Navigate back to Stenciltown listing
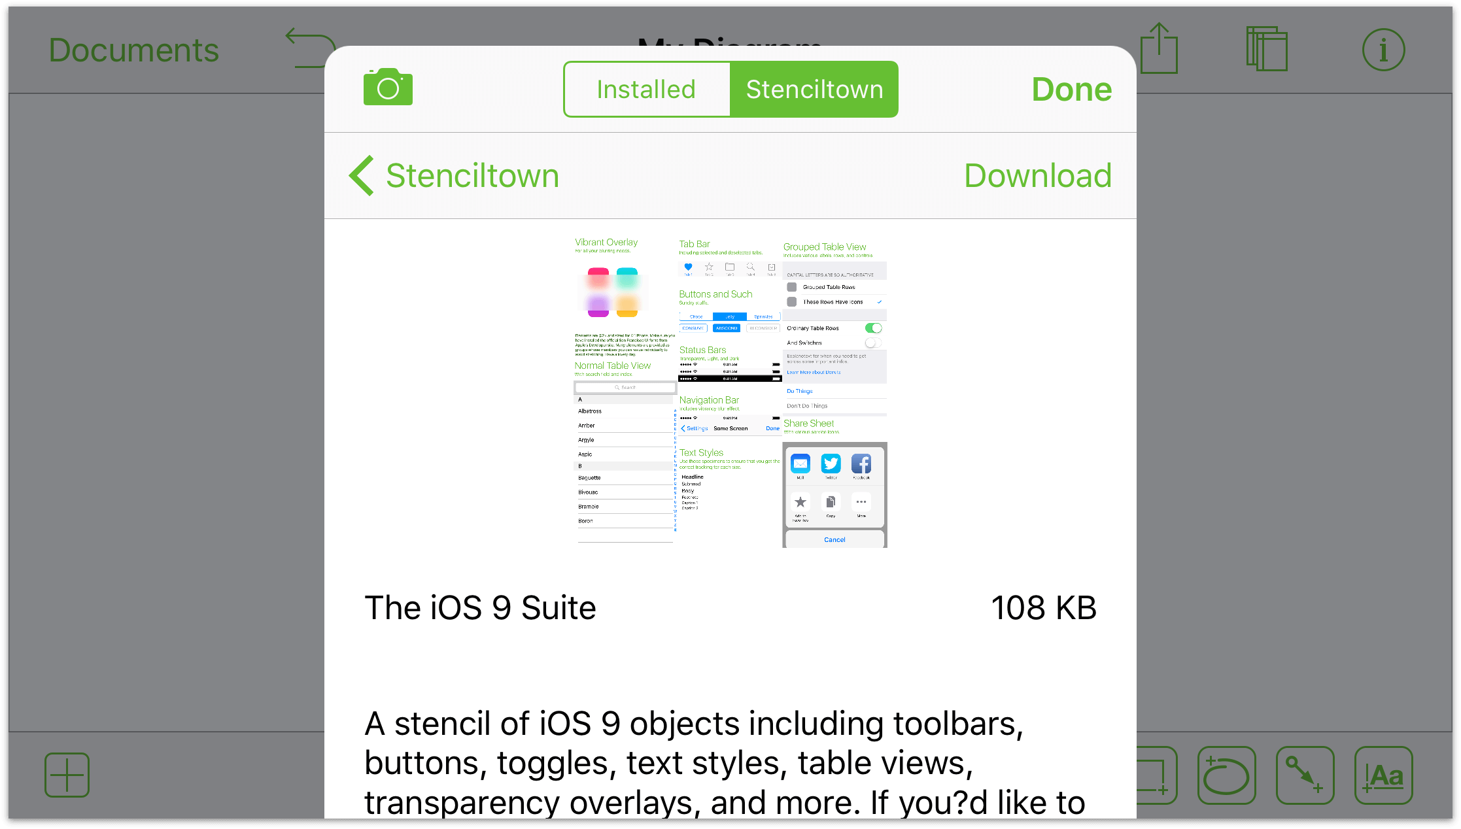This screenshot has width=1461, height=829. 451,175
